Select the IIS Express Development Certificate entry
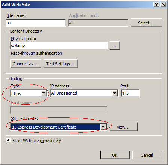Viewport: 168px width, 165px height. [55, 127]
